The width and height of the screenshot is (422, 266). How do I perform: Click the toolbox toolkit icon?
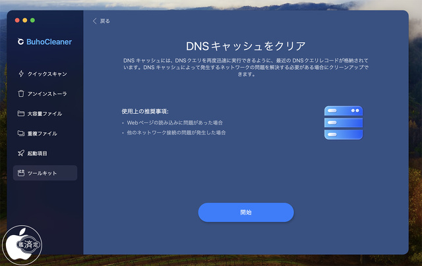(x=21, y=173)
